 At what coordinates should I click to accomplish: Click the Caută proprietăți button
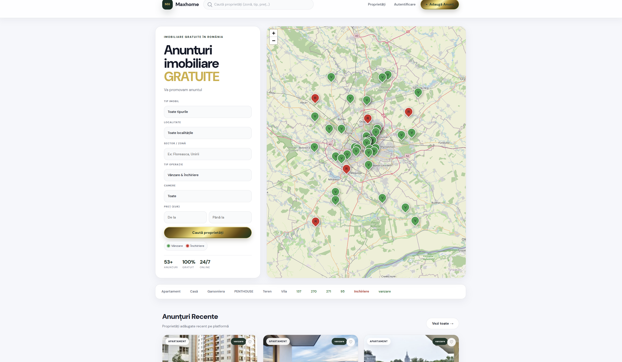(208, 233)
